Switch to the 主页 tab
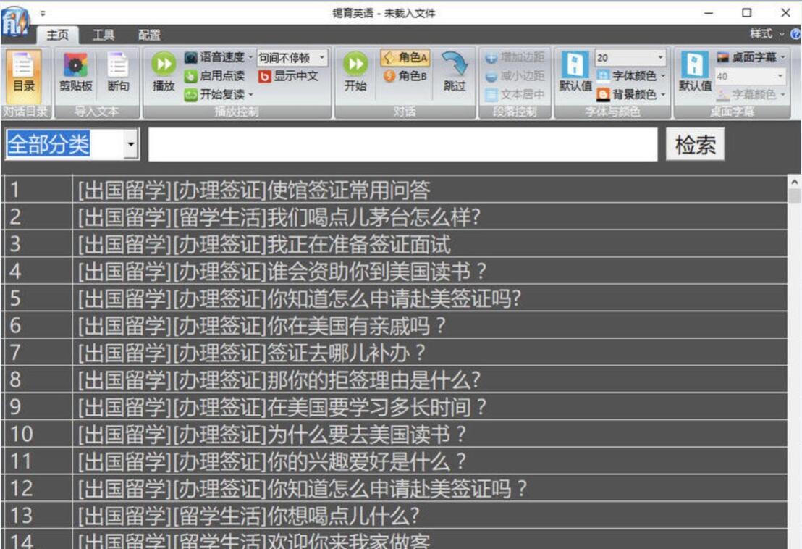Viewport: 802px width, 549px height. coord(57,35)
